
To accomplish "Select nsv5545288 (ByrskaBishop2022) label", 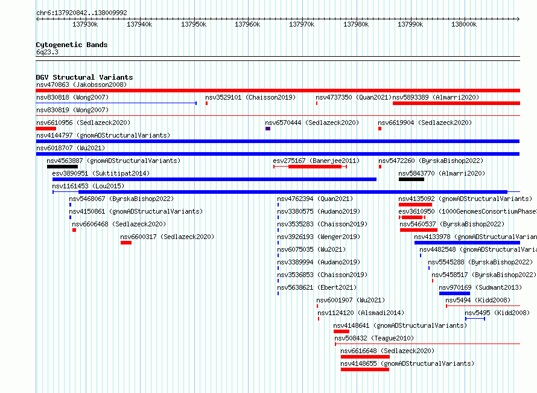I will pyautogui.click(x=480, y=262).
